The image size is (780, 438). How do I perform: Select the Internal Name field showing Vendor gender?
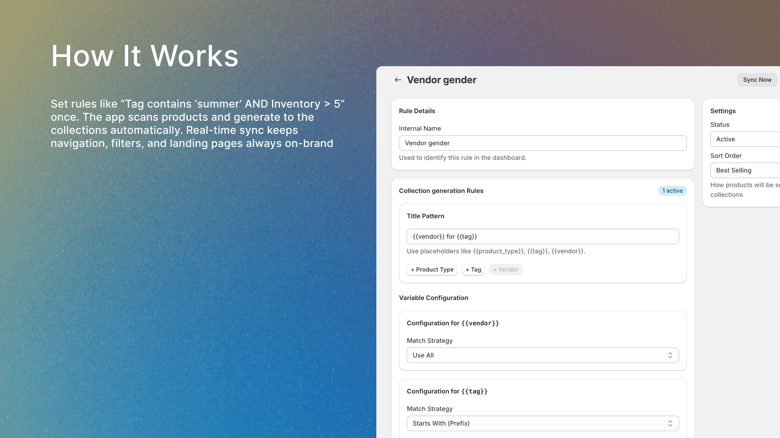tap(543, 143)
